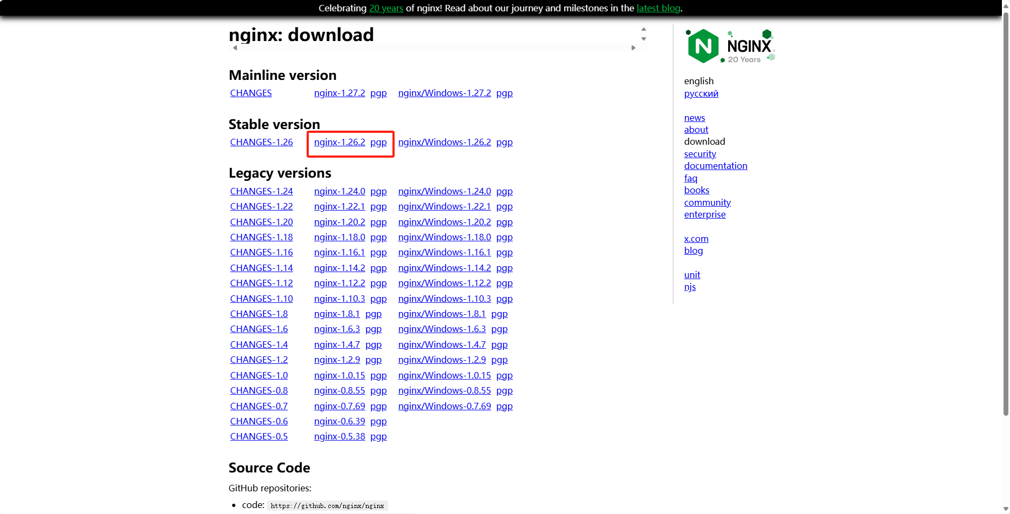Download stable nginx-1.26.2 source
The width and height of the screenshot is (1010, 514).
point(340,142)
